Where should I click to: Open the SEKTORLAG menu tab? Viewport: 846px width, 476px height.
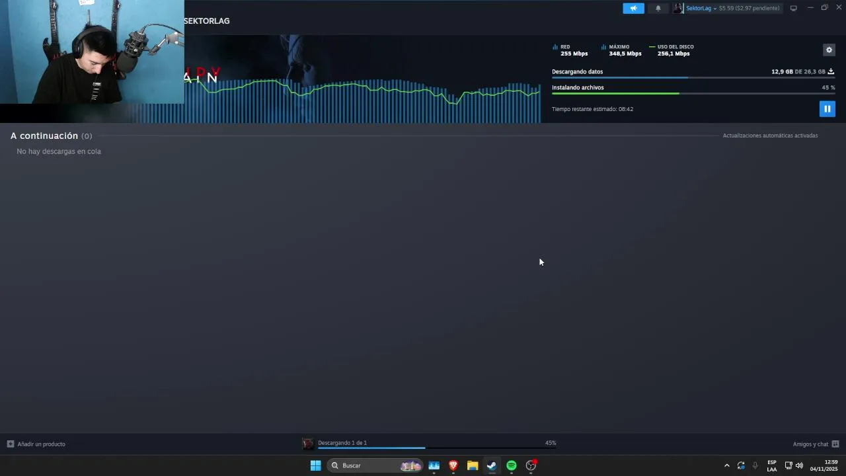pos(207,21)
